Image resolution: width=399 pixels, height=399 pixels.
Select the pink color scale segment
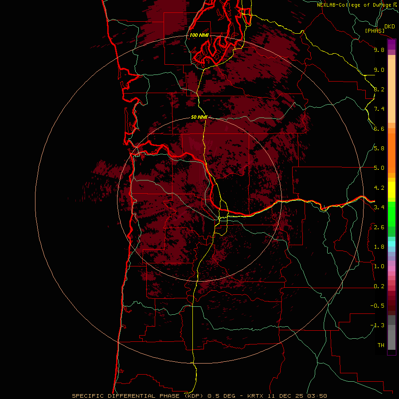(391, 269)
